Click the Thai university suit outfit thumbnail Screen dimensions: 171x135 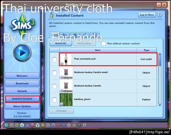click(x=66, y=59)
